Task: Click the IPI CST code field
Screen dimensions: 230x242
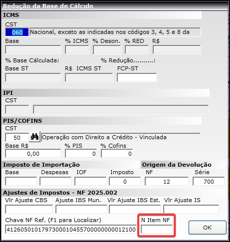Action: tap(17, 109)
